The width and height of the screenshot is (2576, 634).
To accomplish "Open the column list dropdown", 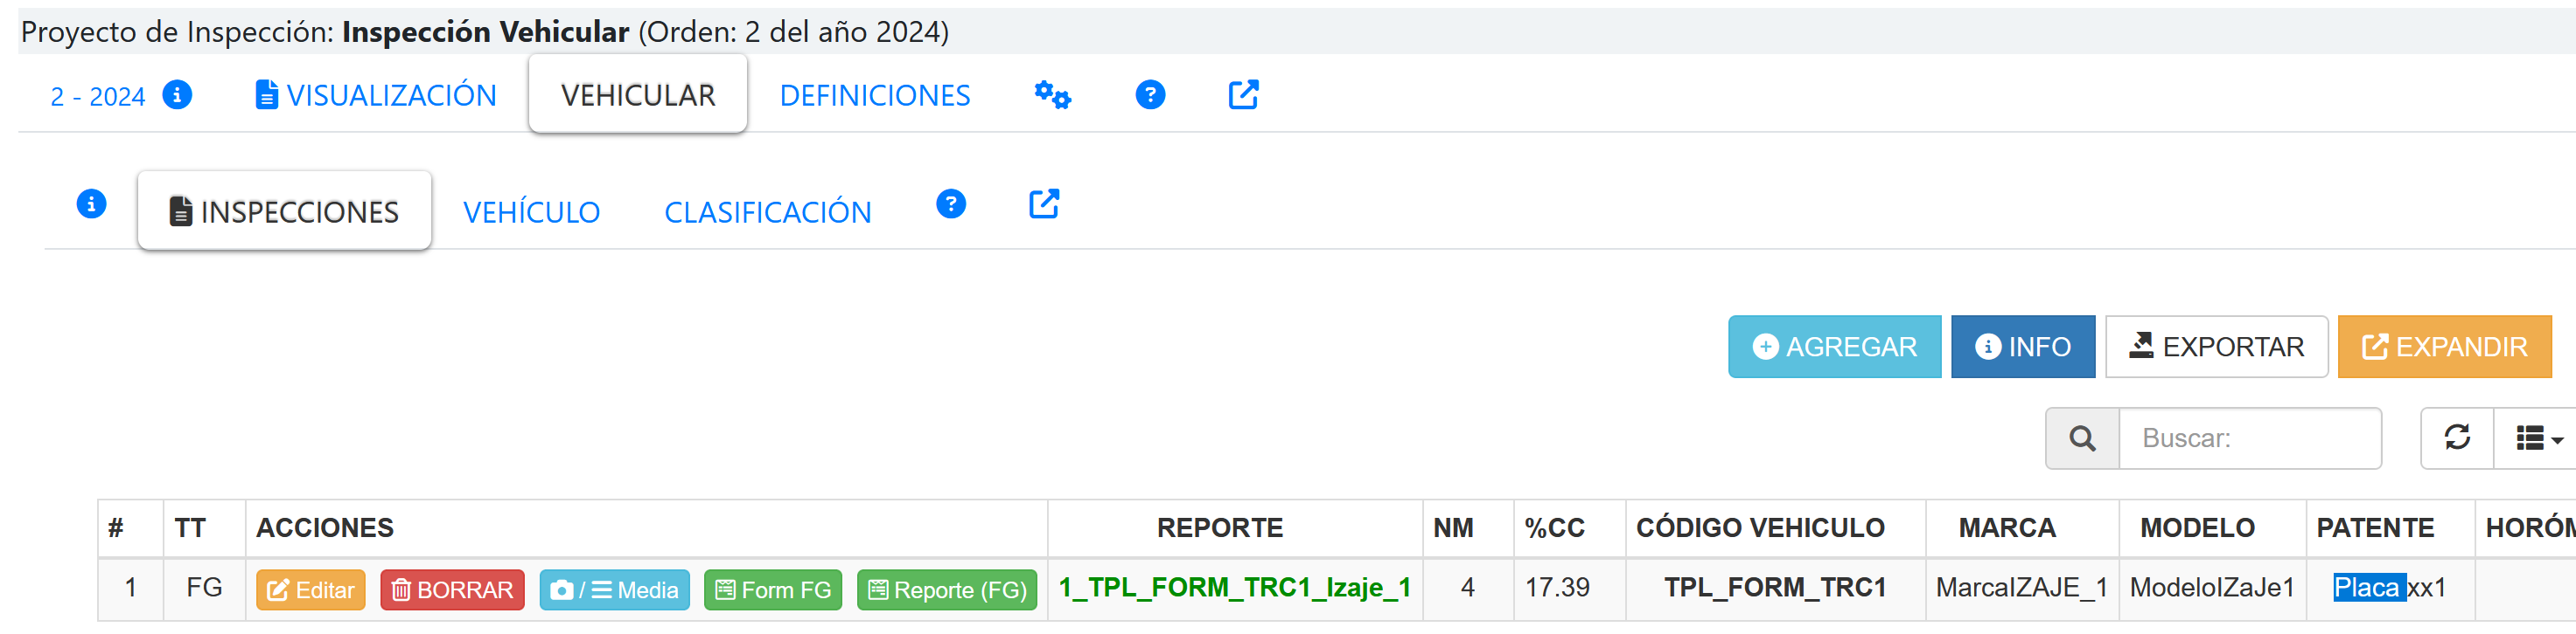I will coord(2538,438).
